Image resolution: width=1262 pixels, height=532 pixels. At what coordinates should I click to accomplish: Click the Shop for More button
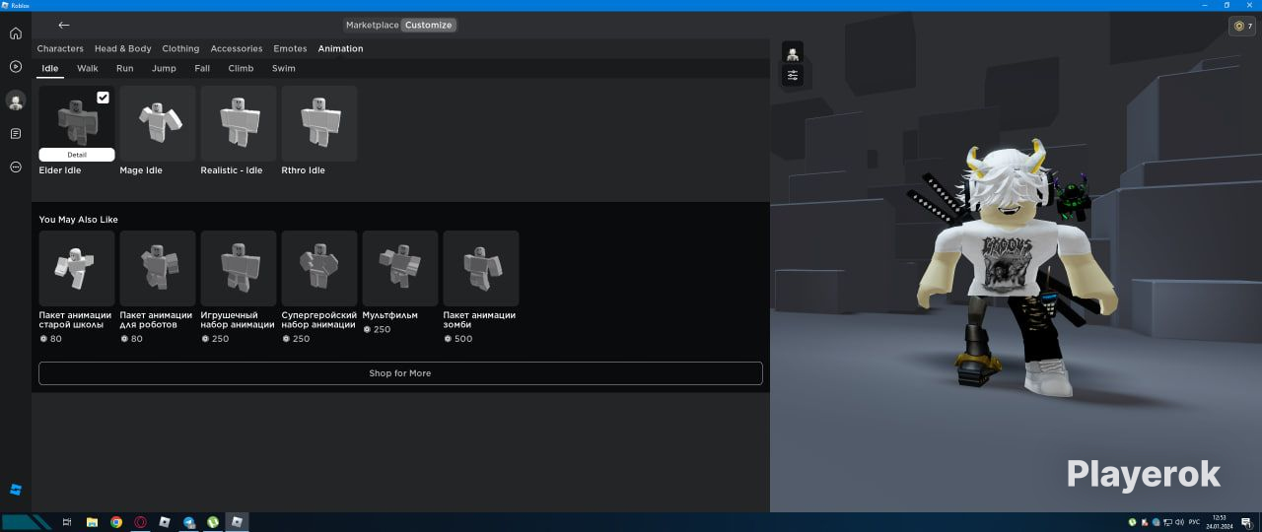point(400,373)
